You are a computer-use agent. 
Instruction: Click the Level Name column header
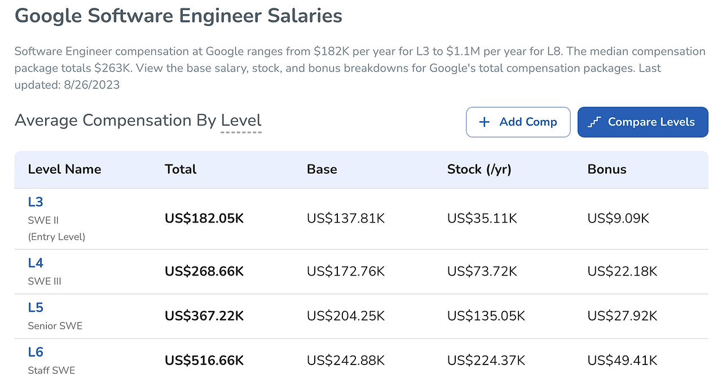[64, 169]
